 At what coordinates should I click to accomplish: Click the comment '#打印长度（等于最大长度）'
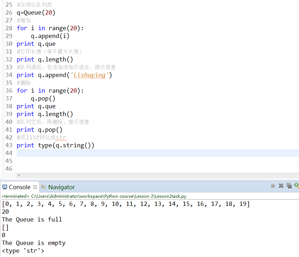tap(50, 51)
